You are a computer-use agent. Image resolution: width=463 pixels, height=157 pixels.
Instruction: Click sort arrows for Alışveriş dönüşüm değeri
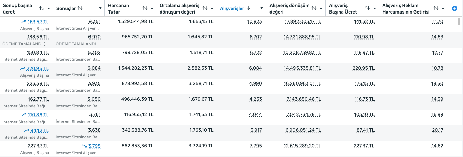[x=314, y=8]
